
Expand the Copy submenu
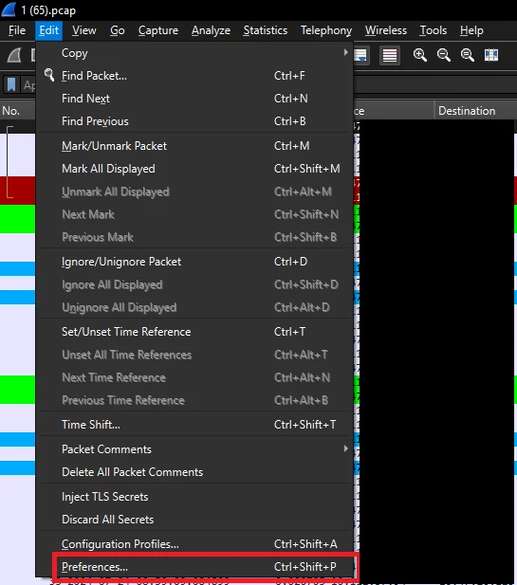[x=194, y=53]
